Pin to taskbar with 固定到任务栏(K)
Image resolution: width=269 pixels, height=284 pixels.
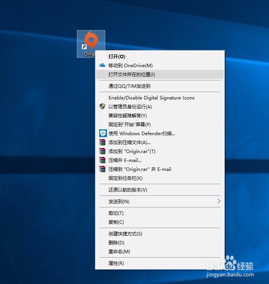point(160,178)
